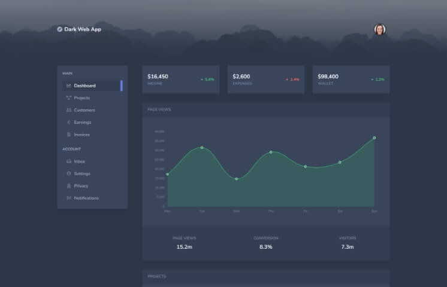Click the Dashboard chart icon in sidebar
Screen dimensions: 447x287
point(69,86)
